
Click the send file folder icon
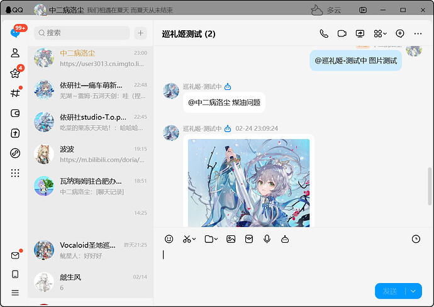[x=209, y=239]
